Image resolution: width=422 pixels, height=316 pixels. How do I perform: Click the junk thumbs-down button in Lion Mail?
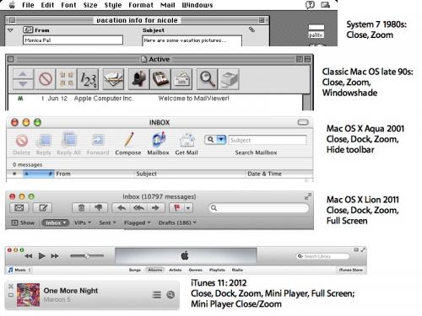click(x=99, y=208)
